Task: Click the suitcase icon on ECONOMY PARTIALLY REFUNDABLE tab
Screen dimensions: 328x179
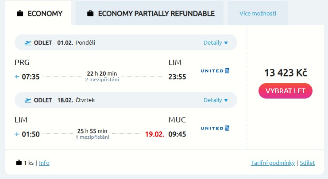Action: [90, 13]
